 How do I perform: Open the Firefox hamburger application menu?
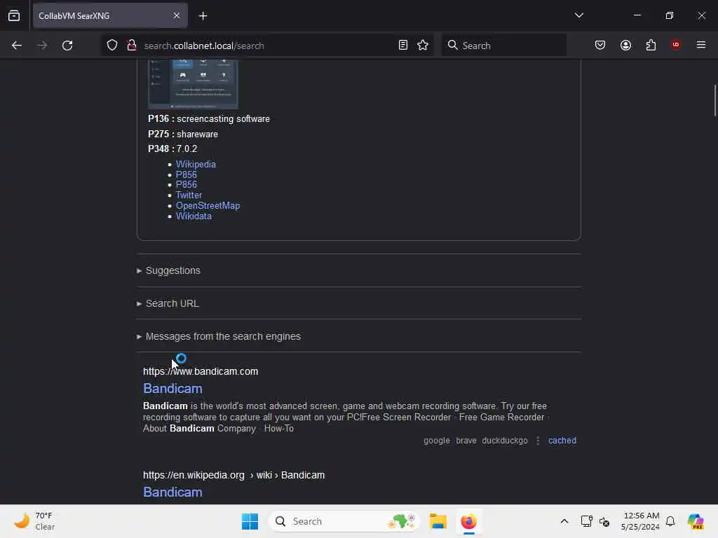(x=701, y=45)
